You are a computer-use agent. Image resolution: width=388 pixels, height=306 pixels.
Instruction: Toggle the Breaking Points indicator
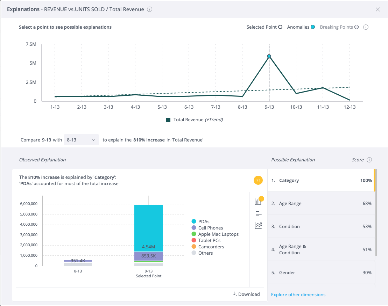[356, 27]
